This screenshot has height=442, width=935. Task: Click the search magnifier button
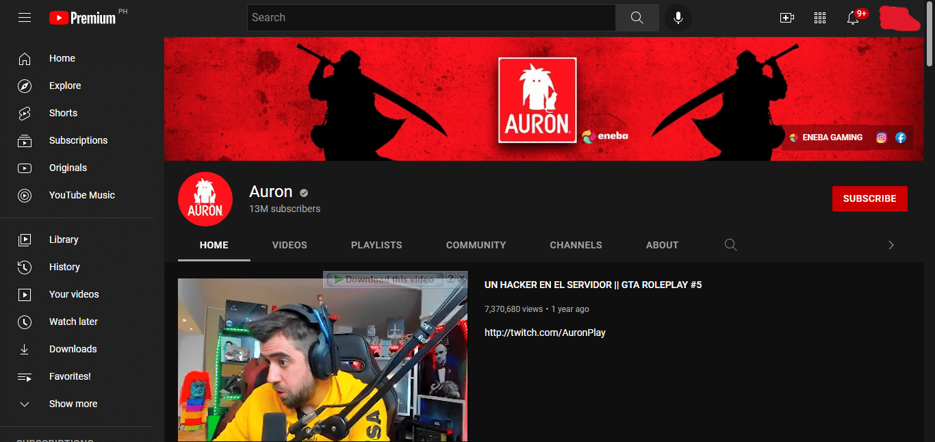click(637, 18)
